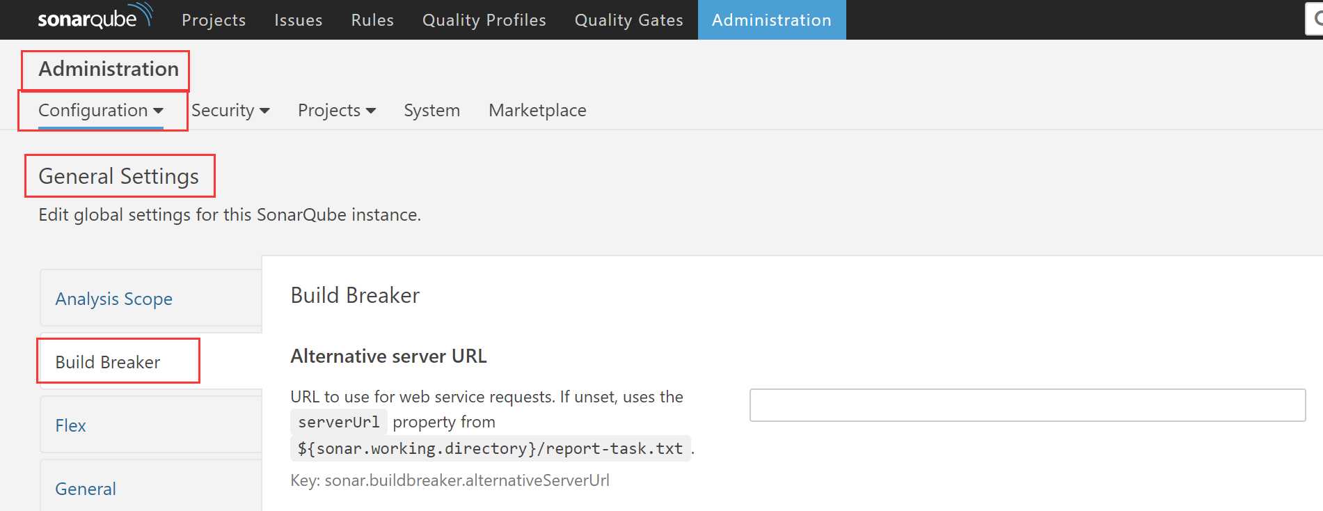Viewport: 1323px width, 511px height.
Task: Click the Build Breaker section title
Action: tap(355, 296)
